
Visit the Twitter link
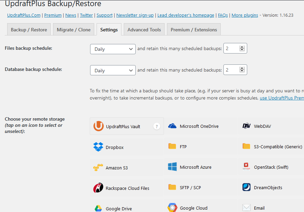[x=86, y=15]
